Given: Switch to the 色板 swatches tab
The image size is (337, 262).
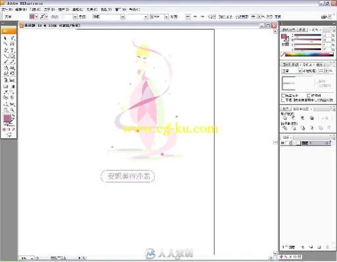Looking at the screenshot, I should click(302, 30).
